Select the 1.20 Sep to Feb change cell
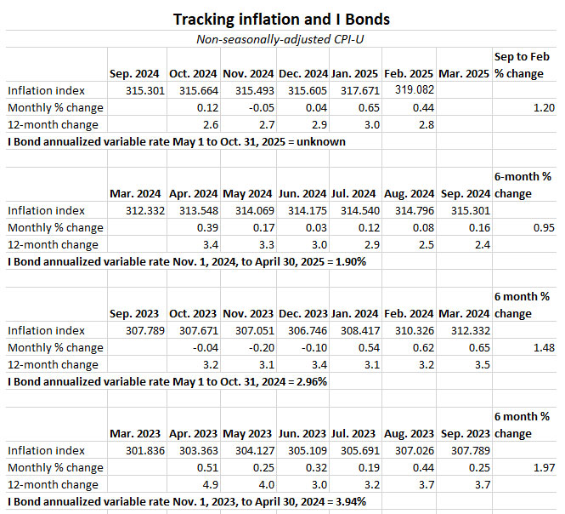This screenshot has width=565, height=514. [x=539, y=108]
